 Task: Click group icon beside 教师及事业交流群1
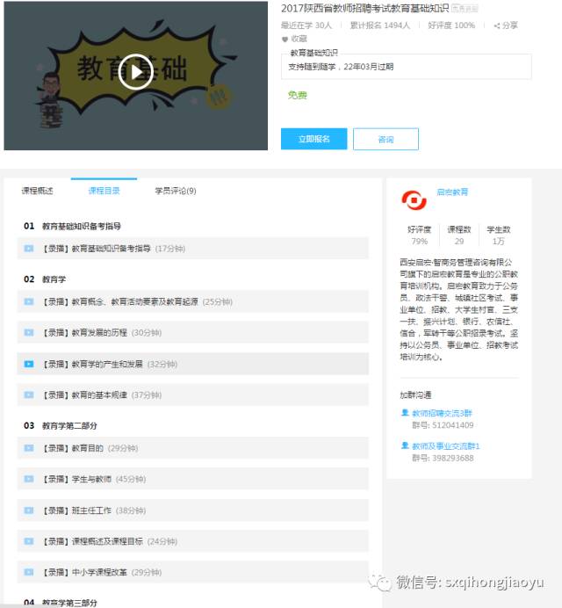pos(405,445)
